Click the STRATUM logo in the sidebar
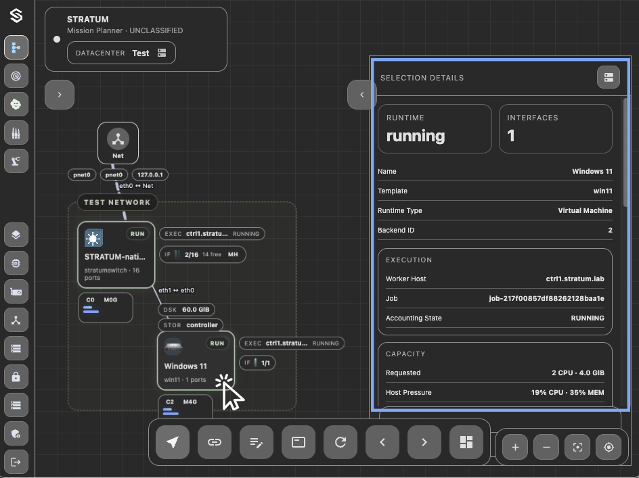 tap(16, 16)
